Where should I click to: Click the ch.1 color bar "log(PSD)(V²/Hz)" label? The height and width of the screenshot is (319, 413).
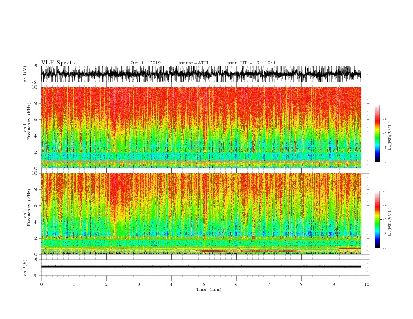(x=391, y=136)
